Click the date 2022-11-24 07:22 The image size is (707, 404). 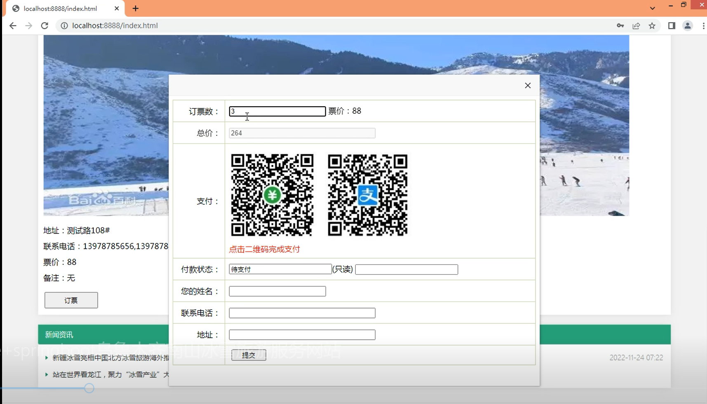636,357
